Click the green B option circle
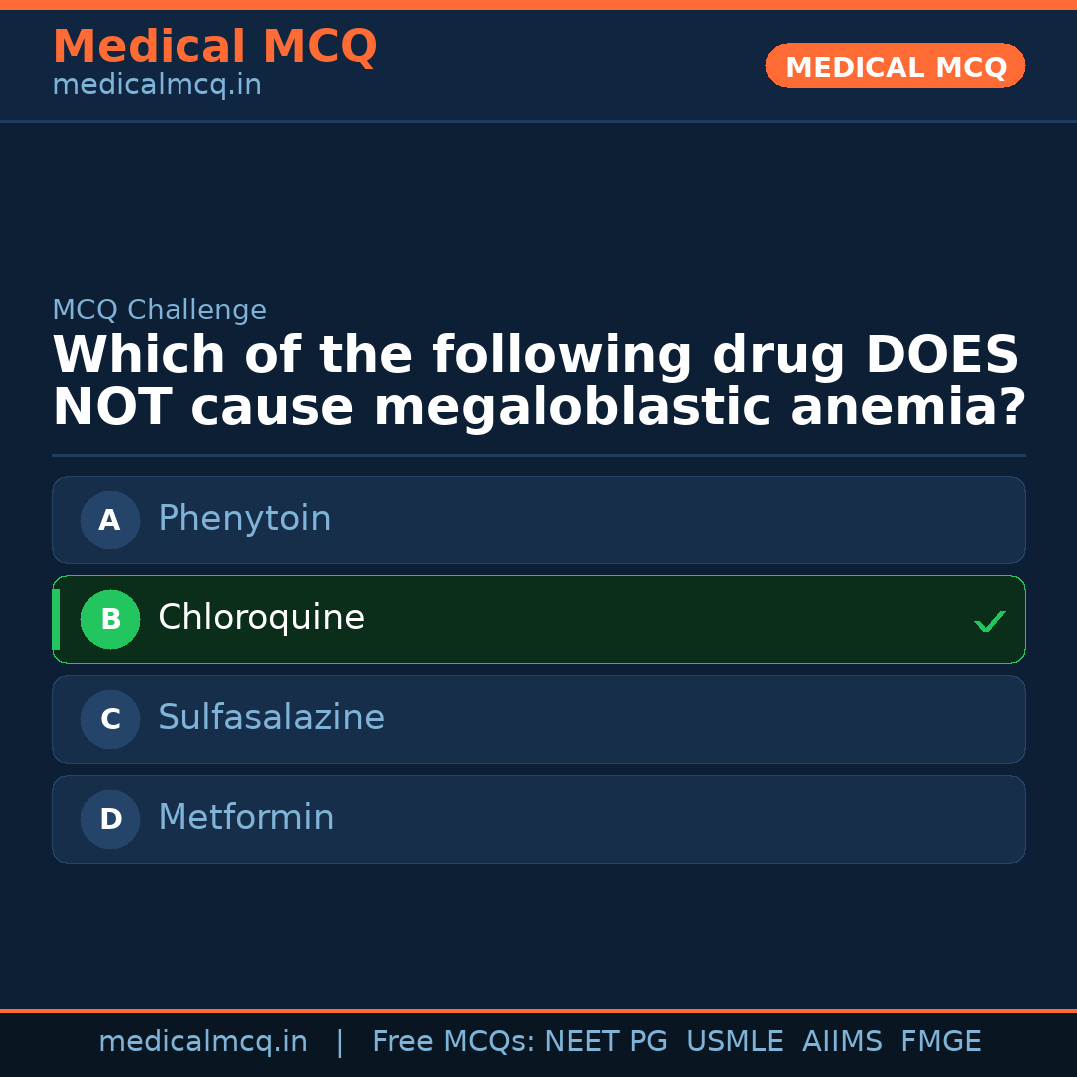Screen dimensions: 1077x1077 click(110, 619)
